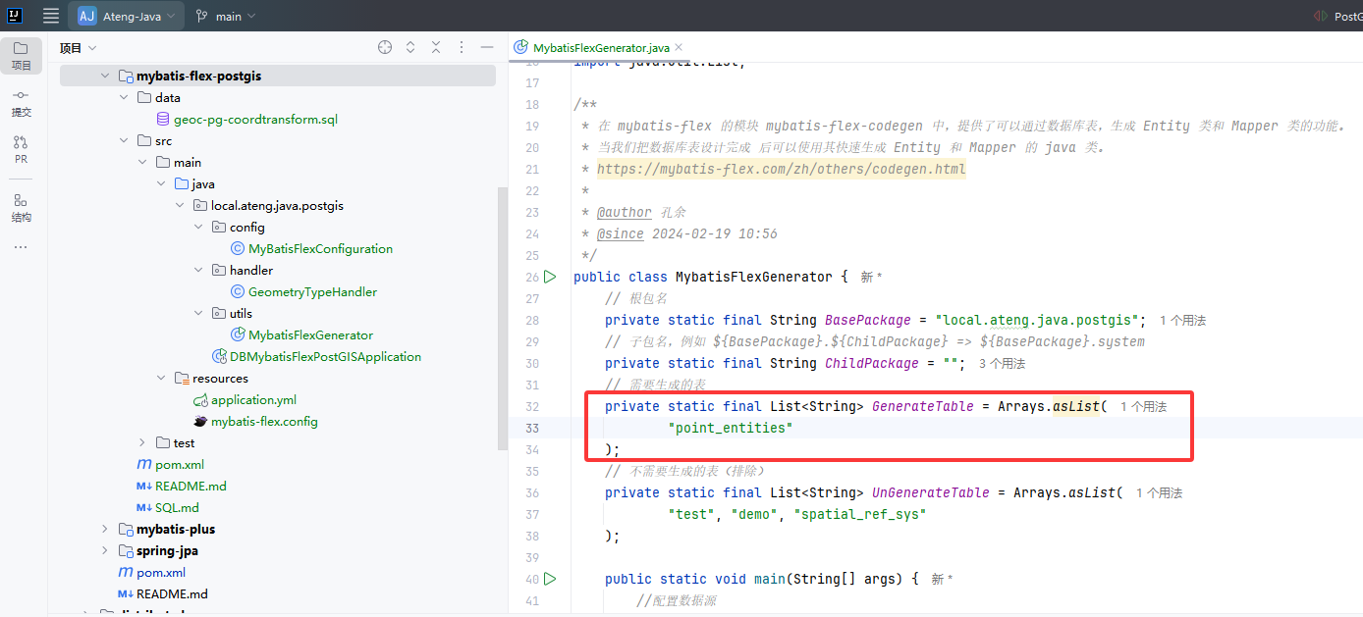Click the locate opened file target icon

click(385, 47)
